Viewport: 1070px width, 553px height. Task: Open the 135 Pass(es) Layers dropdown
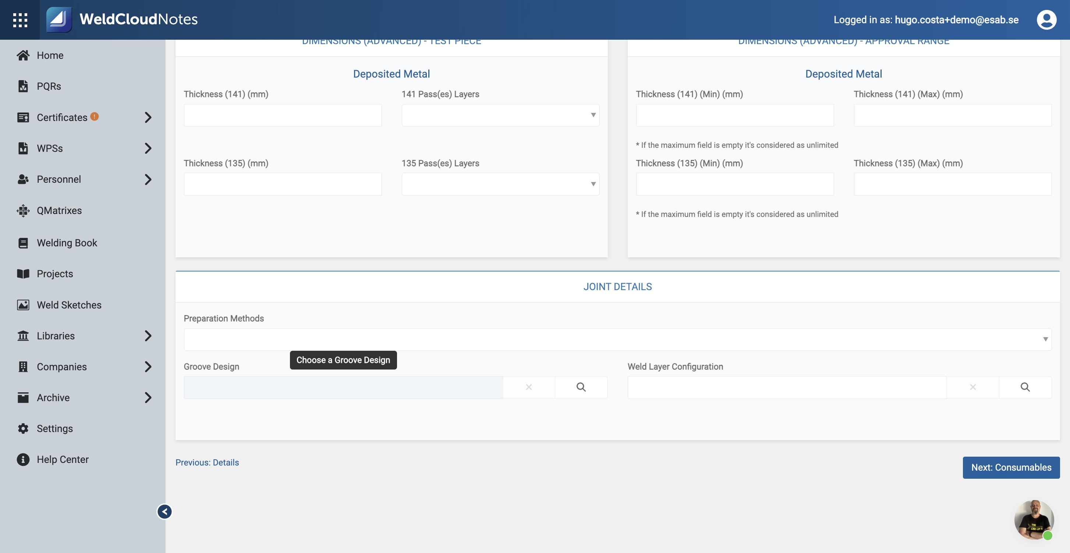tap(500, 184)
